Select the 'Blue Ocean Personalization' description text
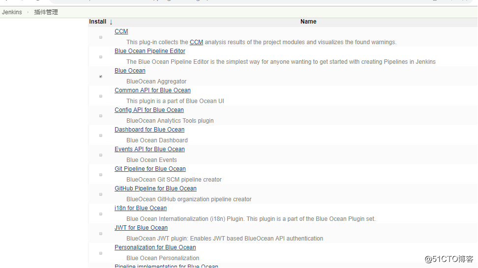Screen dimensions: 478x268 coord(163,258)
